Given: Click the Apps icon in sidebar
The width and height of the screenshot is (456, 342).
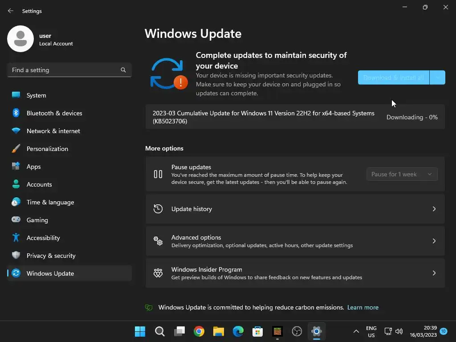Looking at the screenshot, I should click(16, 166).
